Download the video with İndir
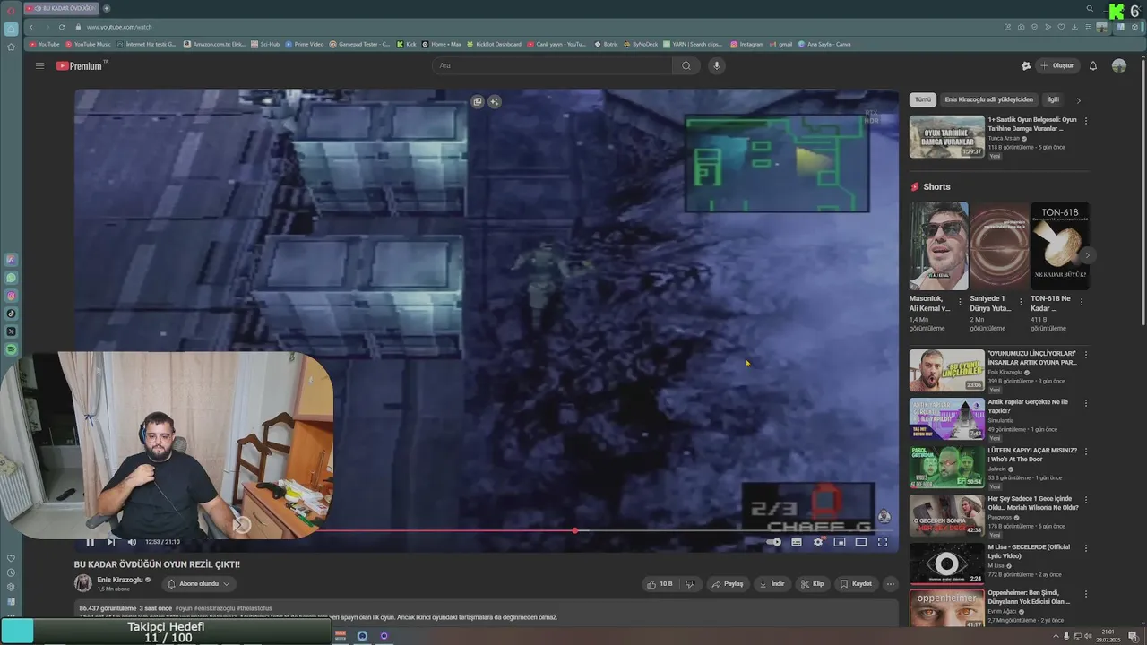 tap(772, 584)
